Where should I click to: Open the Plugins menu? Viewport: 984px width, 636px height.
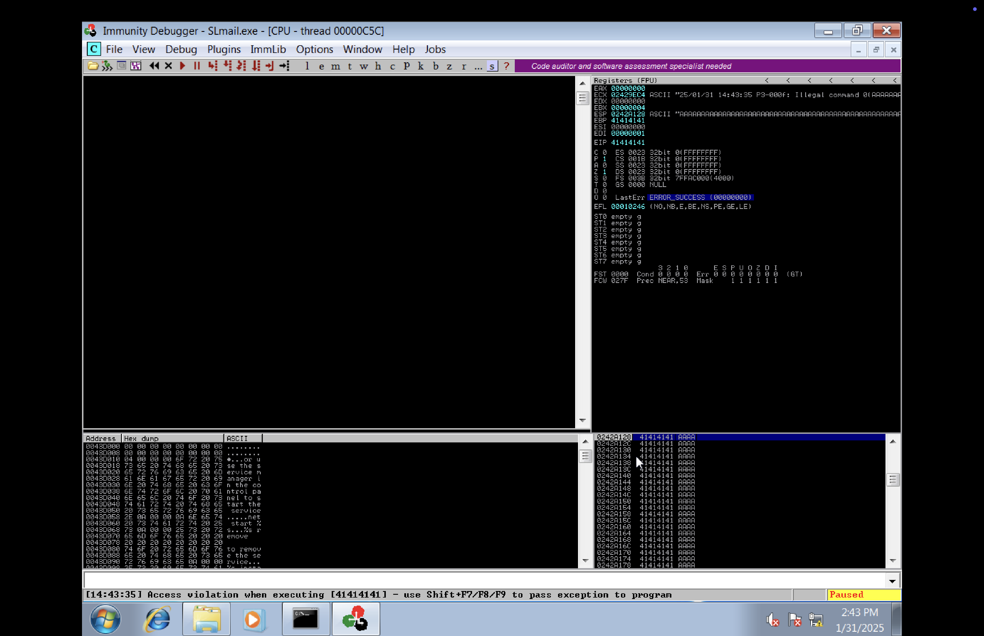[x=224, y=49]
